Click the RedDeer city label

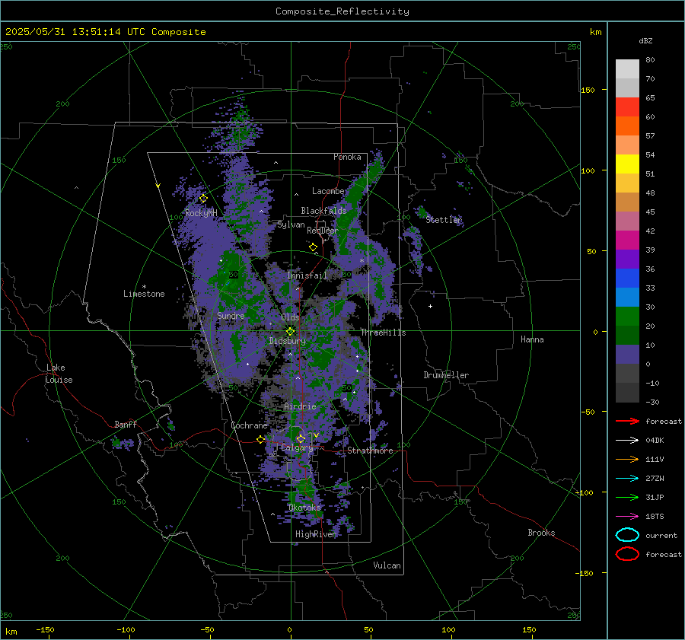[323, 231]
